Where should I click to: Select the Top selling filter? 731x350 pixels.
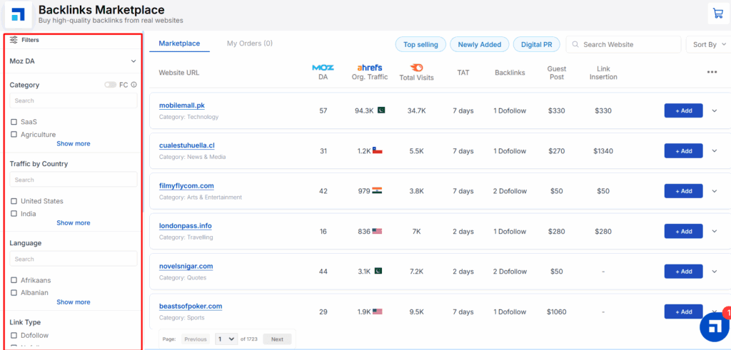pyautogui.click(x=420, y=45)
